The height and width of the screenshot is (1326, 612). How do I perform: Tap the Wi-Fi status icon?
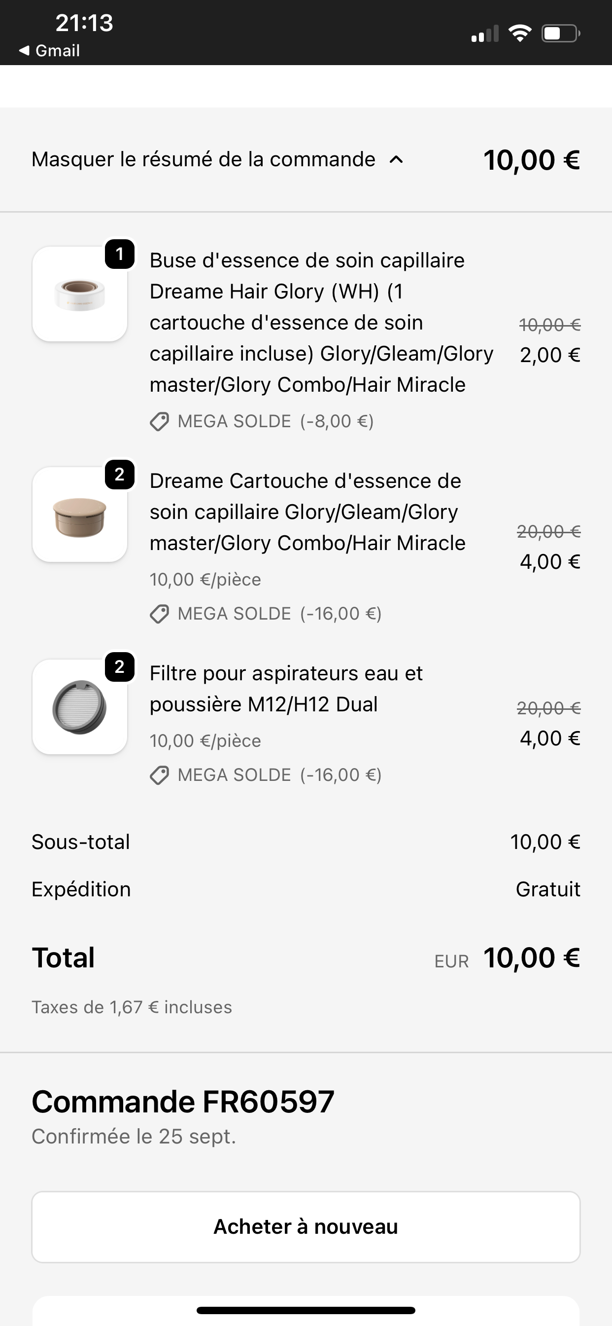519,34
